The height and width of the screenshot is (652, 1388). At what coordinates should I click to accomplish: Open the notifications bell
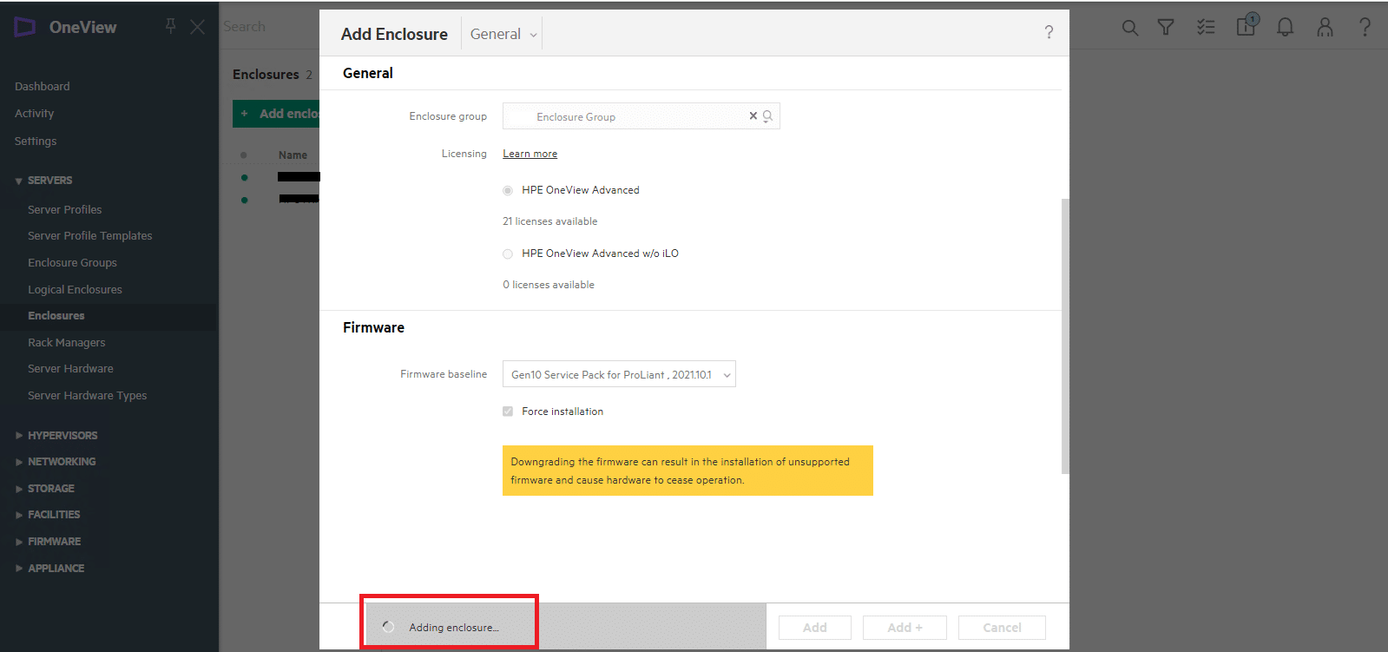(x=1286, y=28)
